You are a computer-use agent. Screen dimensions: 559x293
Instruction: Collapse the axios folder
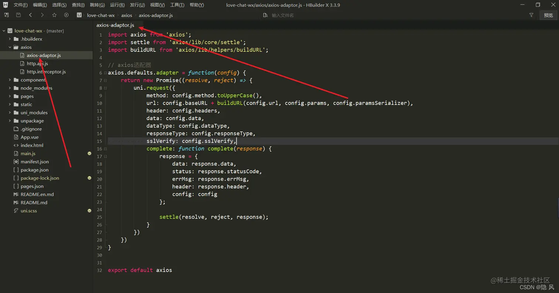(10, 47)
